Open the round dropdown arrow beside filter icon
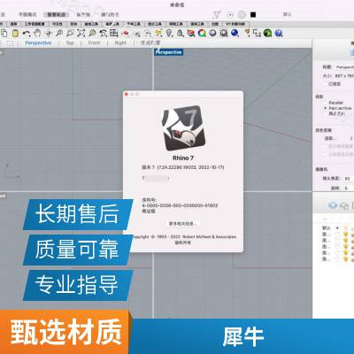This screenshot has height=354, width=354. pyautogui.click(x=230, y=14)
